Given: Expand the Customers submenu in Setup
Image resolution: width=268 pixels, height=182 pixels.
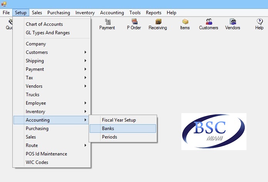Looking at the screenshot, I should pyautogui.click(x=52, y=52).
